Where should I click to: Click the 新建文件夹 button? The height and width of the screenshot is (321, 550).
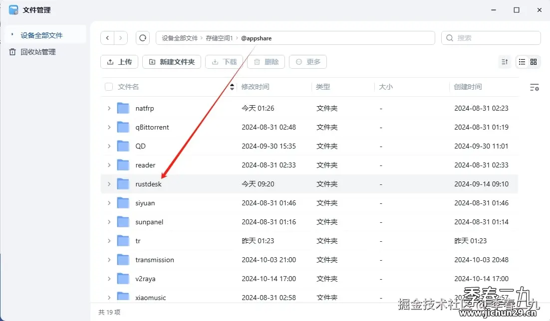pos(172,62)
